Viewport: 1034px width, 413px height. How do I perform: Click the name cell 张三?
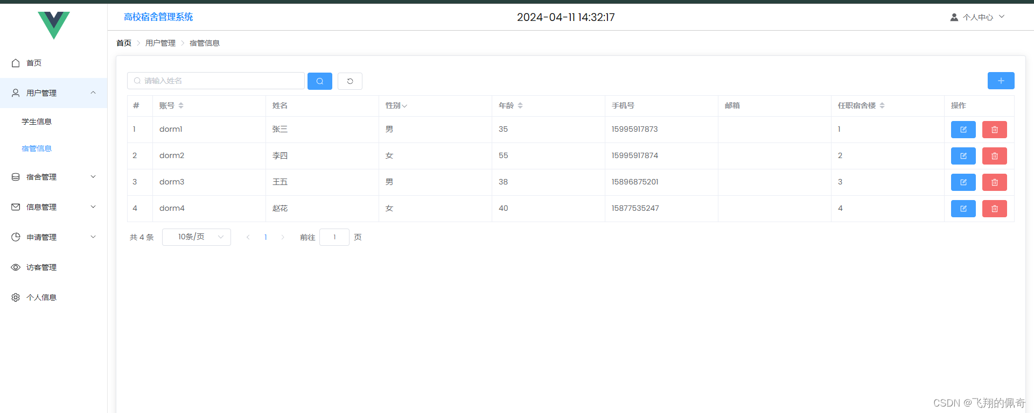pos(280,129)
